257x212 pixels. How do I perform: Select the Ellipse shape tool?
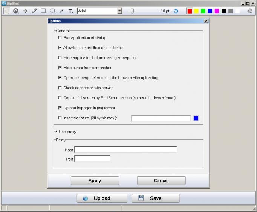point(52,11)
